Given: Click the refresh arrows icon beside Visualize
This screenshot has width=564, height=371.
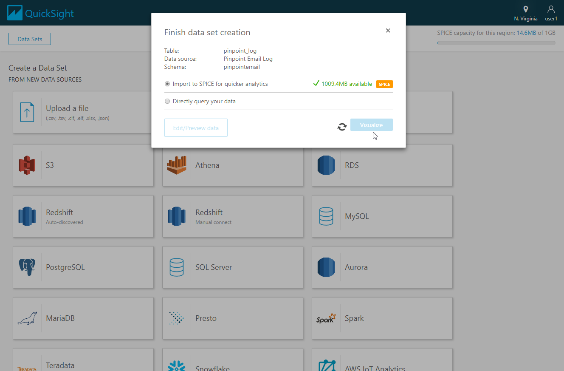Looking at the screenshot, I should pyautogui.click(x=342, y=127).
